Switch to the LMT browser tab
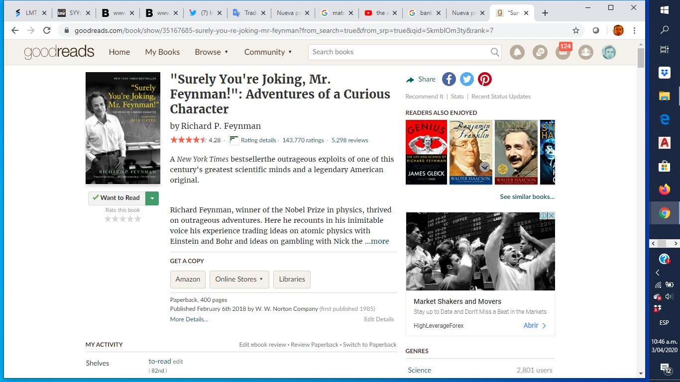Viewport: 680px width, 382px height. (30, 13)
